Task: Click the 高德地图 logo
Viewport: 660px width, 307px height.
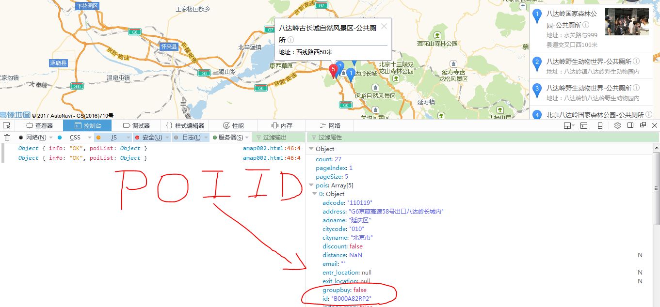Action: (15, 115)
